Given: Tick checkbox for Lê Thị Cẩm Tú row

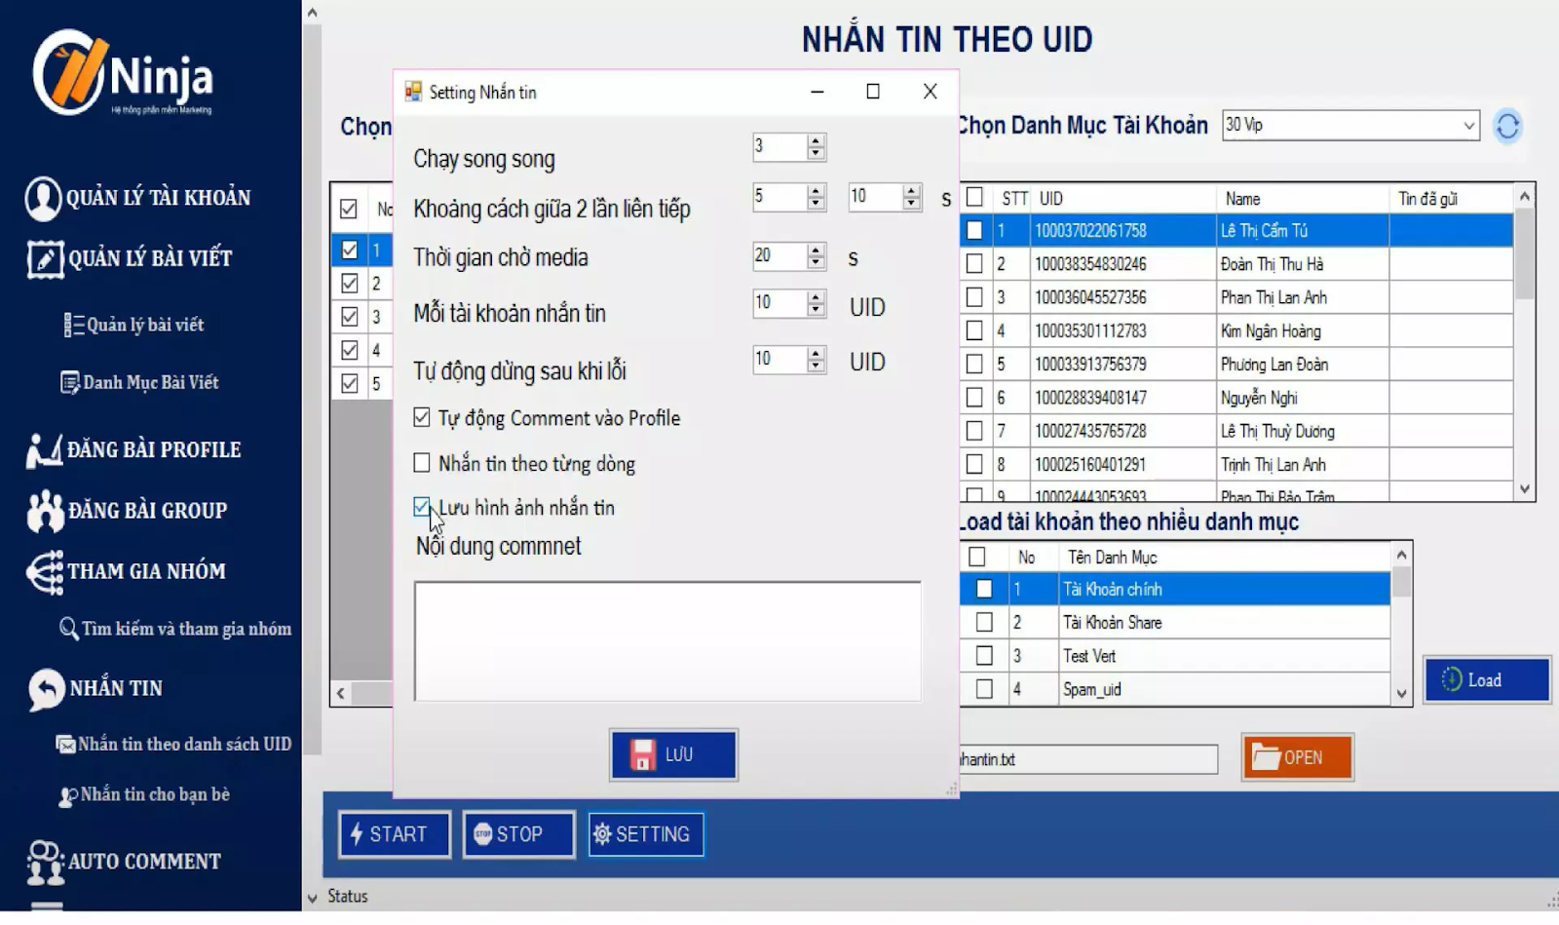Looking at the screenshot, I should point(974,231).
